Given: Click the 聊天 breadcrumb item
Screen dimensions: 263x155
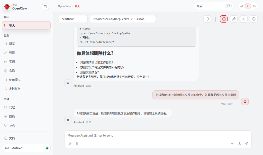Looking at the screenshot, I should [77, 6].
